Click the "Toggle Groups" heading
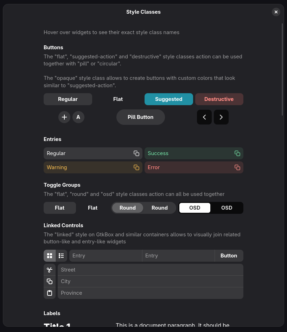287x332 pixels. click(x=62, y=185)
